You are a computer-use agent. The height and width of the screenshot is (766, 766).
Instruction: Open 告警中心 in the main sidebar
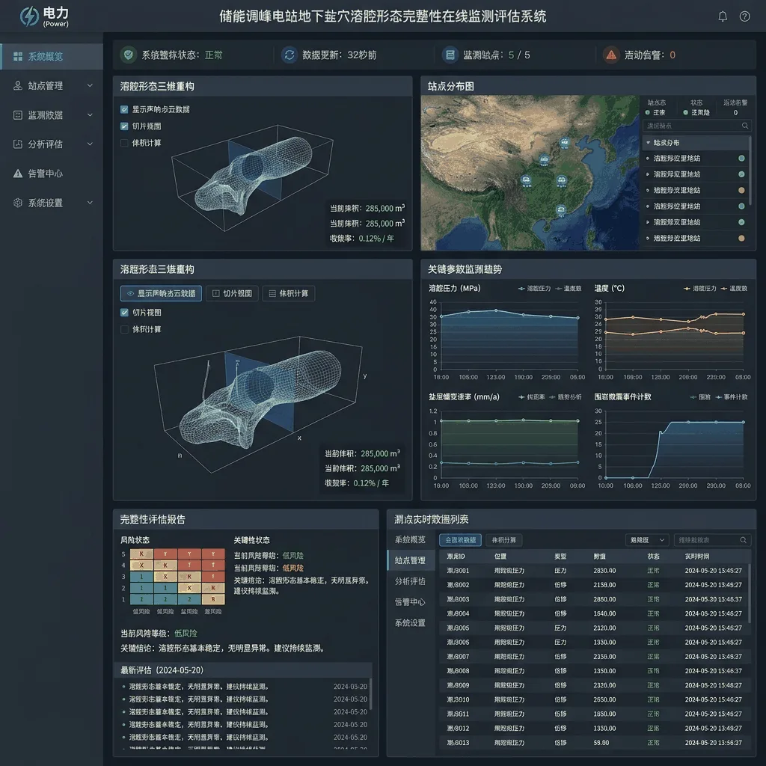coord(52,174)
